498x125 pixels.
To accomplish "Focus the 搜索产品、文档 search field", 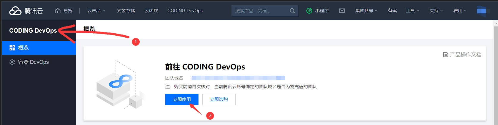I will (x=259, y=11).
